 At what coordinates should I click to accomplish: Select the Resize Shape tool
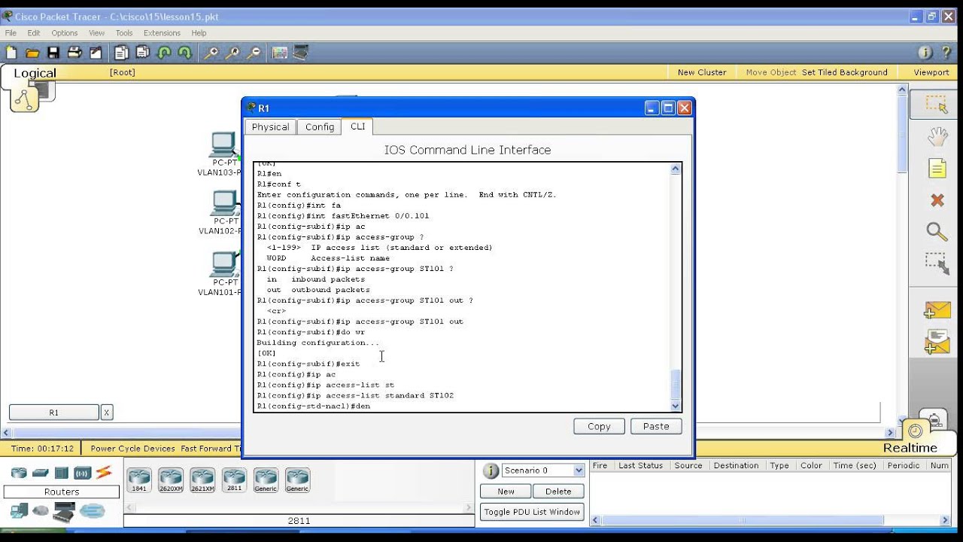(937, 263)
